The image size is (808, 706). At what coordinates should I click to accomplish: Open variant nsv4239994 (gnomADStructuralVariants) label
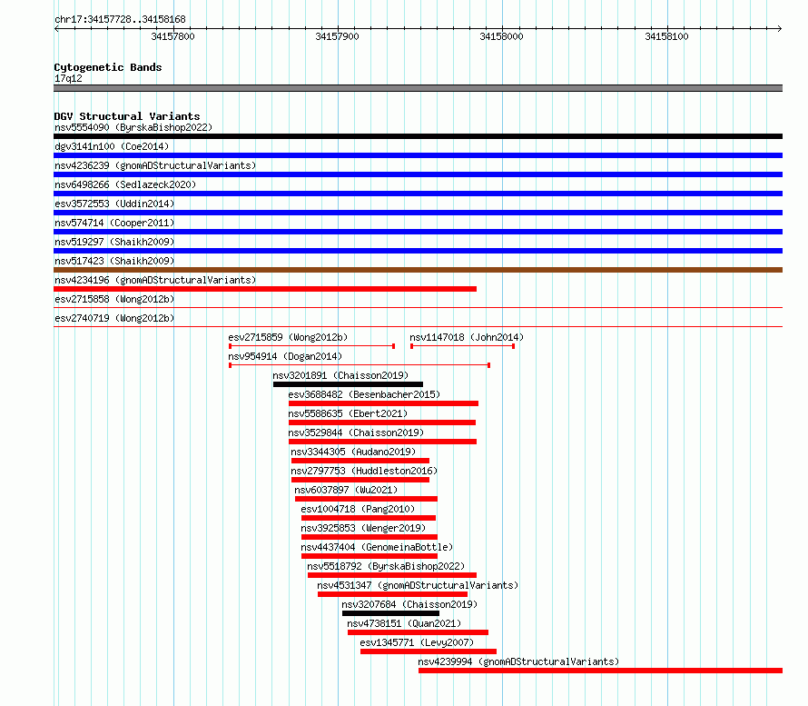(x=518, y=661)
